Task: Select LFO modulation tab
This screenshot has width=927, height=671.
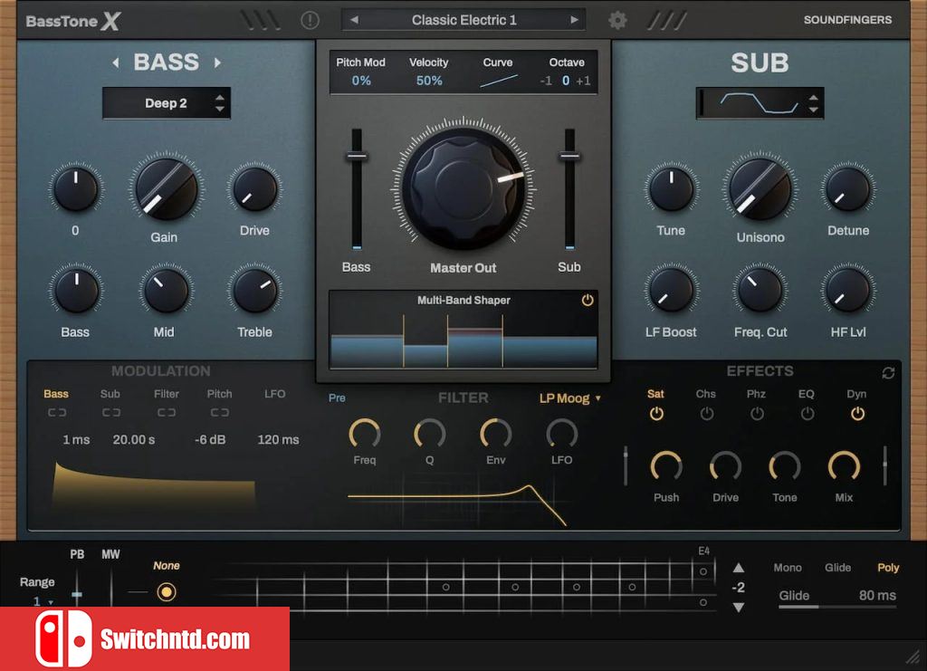Action: click(x=275, y=394)
